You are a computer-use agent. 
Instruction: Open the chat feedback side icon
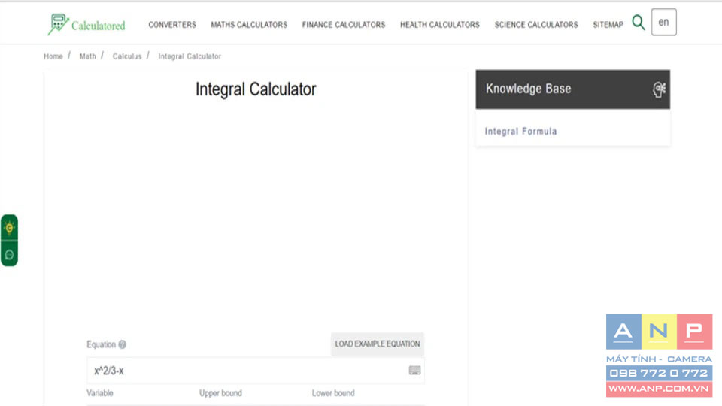(x=9, y=255)
